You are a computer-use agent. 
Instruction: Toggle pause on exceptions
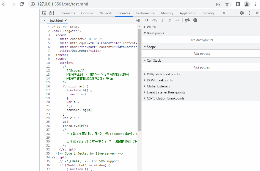click(195, 20)
